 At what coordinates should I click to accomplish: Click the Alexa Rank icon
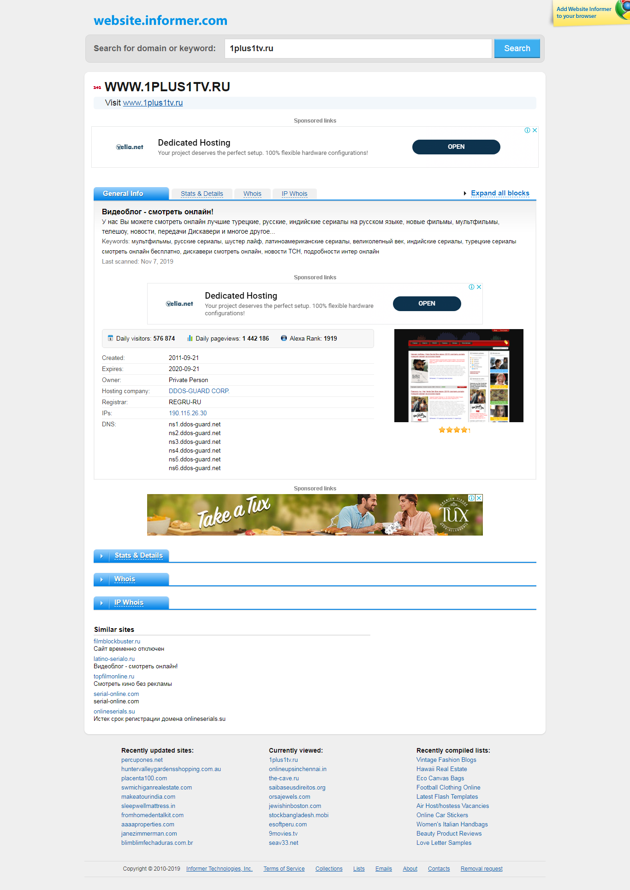click(284, 338)
